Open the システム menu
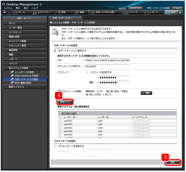Screen dimensions: 186x172 pos(8,8)
